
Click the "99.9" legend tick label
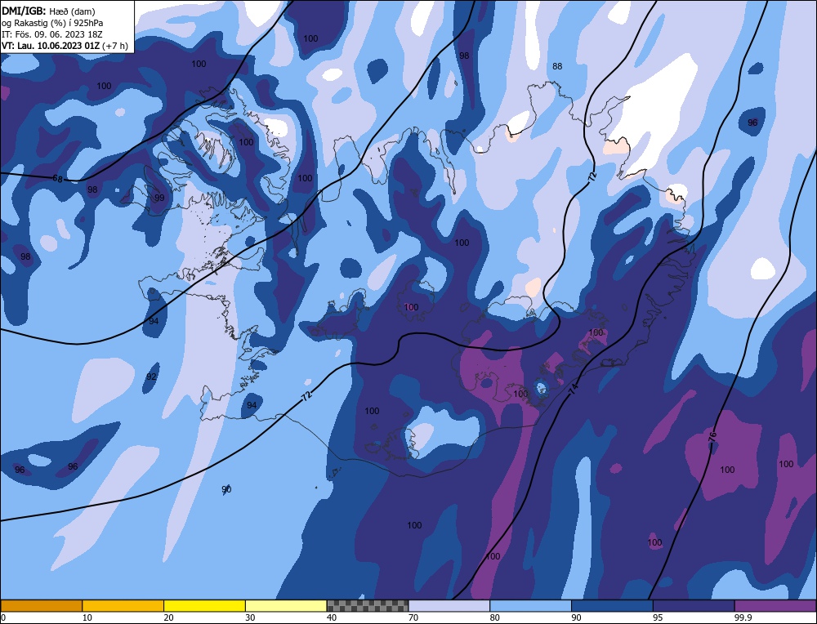pos(742,617)
